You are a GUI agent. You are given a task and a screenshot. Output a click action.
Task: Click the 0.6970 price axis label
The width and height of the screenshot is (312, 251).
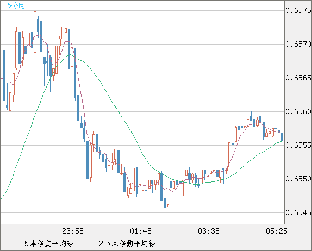point(298,44)
